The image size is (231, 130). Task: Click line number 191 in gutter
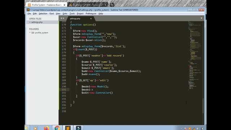tap(64, 90)
